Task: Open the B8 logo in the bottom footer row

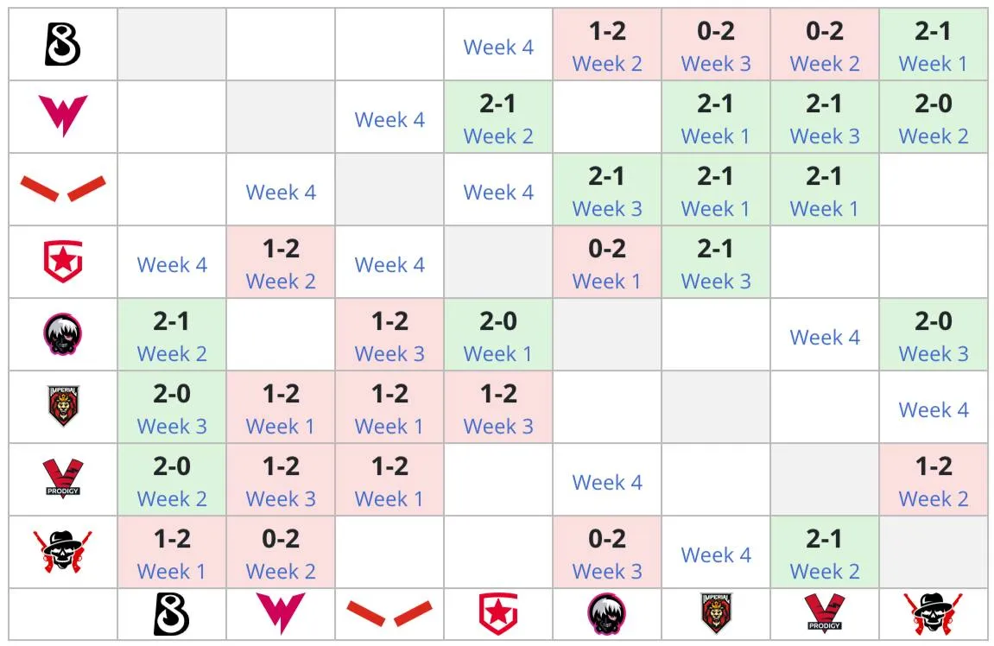Action: [x=172, y=614]
